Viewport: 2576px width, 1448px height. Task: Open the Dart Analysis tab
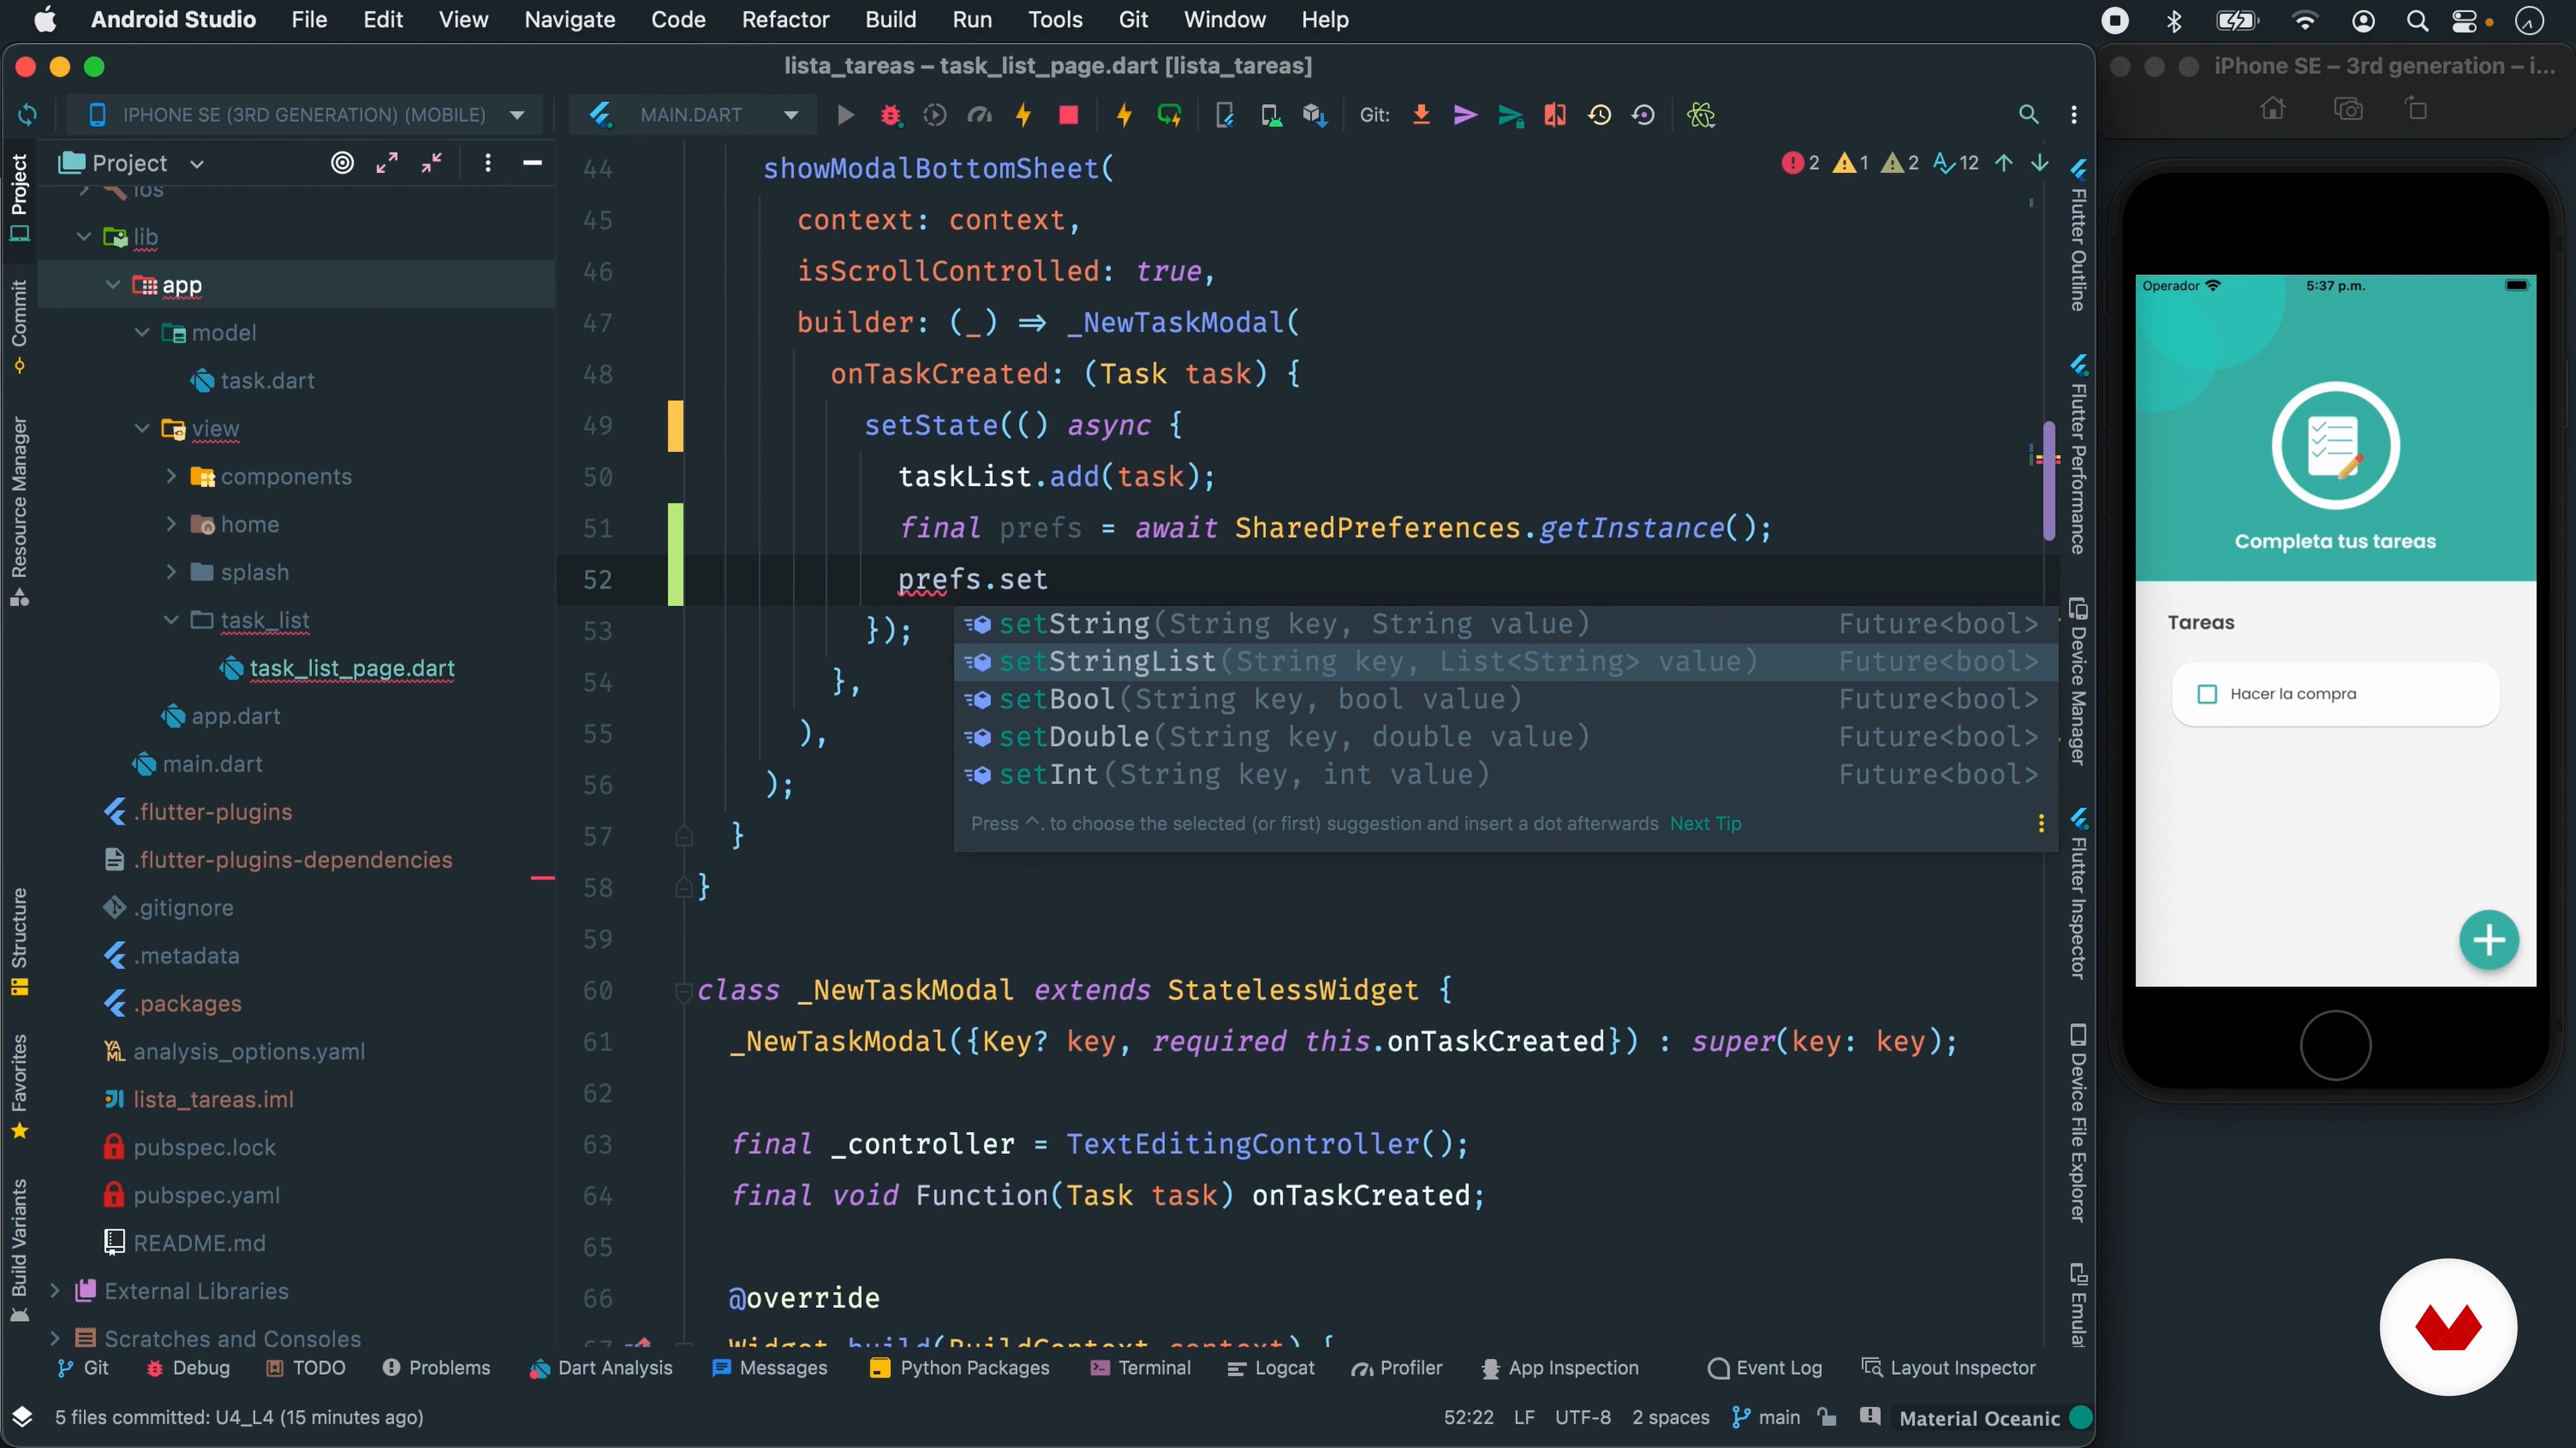(x=601, y=1368)
